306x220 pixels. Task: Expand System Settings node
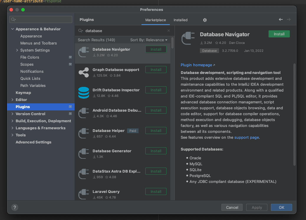pyautogui.click(x=17, y=50)
